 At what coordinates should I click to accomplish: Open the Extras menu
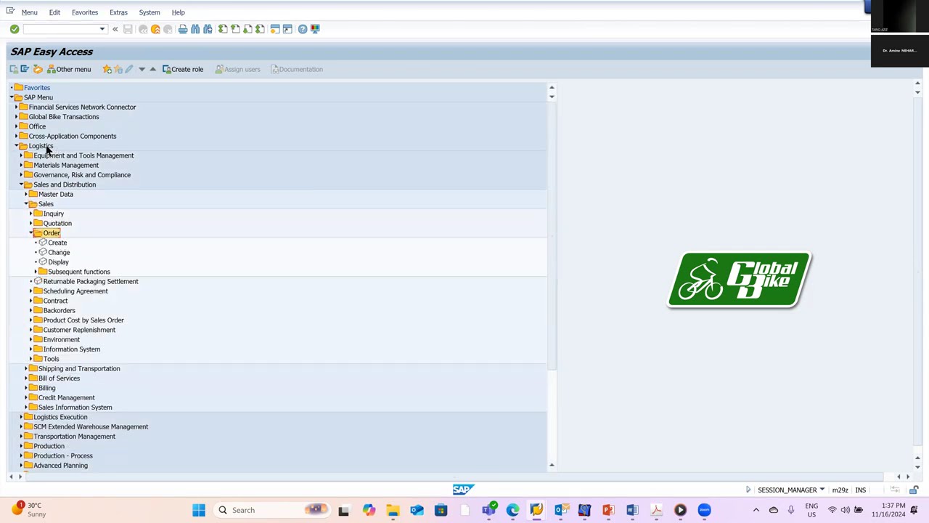118,12
